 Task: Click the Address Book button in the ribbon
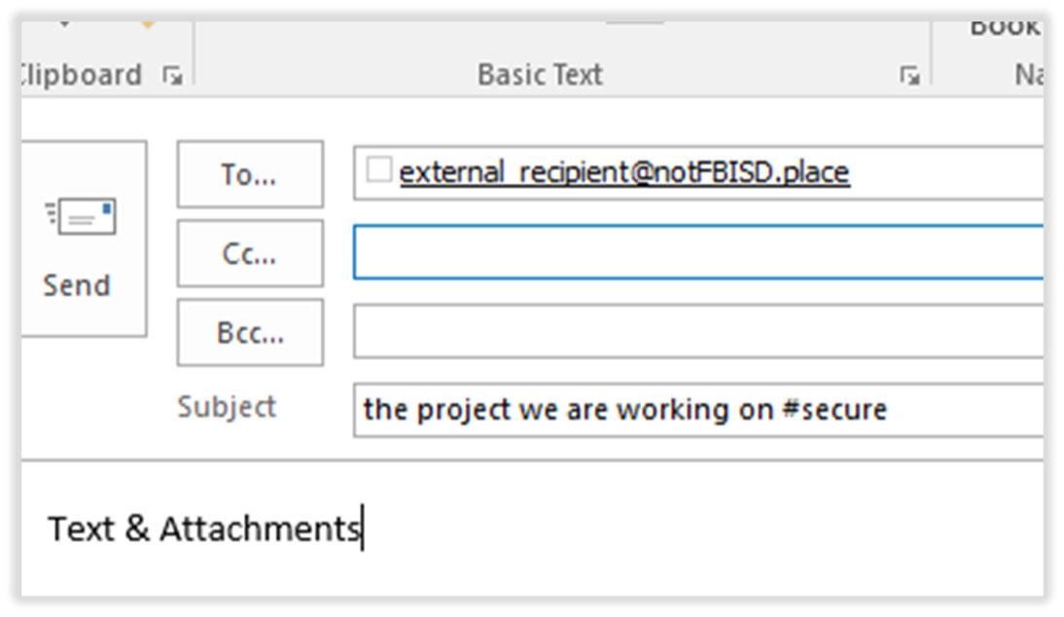coord(1005,27)
